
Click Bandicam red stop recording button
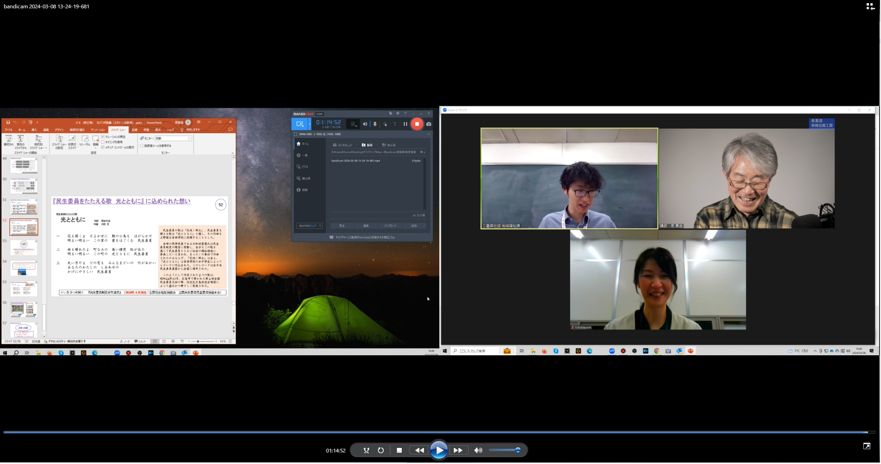click(x=417, y=124)
